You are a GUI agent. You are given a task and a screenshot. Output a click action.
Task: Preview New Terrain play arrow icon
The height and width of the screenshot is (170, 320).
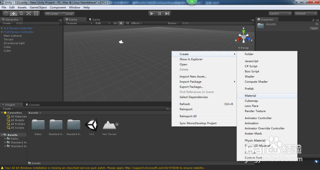click(x=117, y=124)
